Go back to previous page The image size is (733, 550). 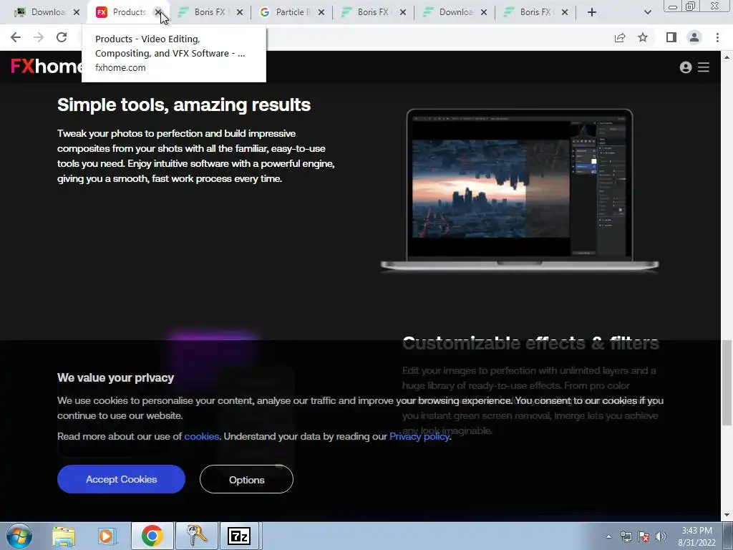(16, 37)
